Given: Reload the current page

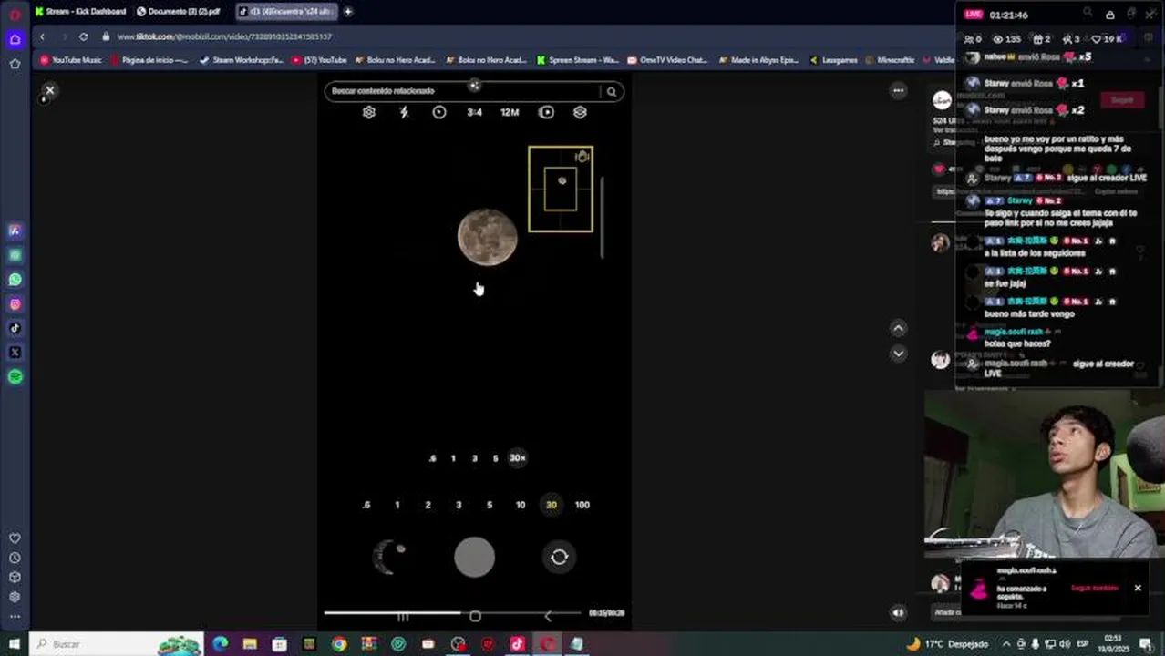Looking at the screenshot, I should [83, 36].
